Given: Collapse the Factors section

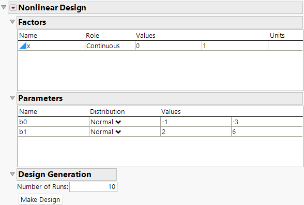Looking at the screenshot, I should click(12, 22).
